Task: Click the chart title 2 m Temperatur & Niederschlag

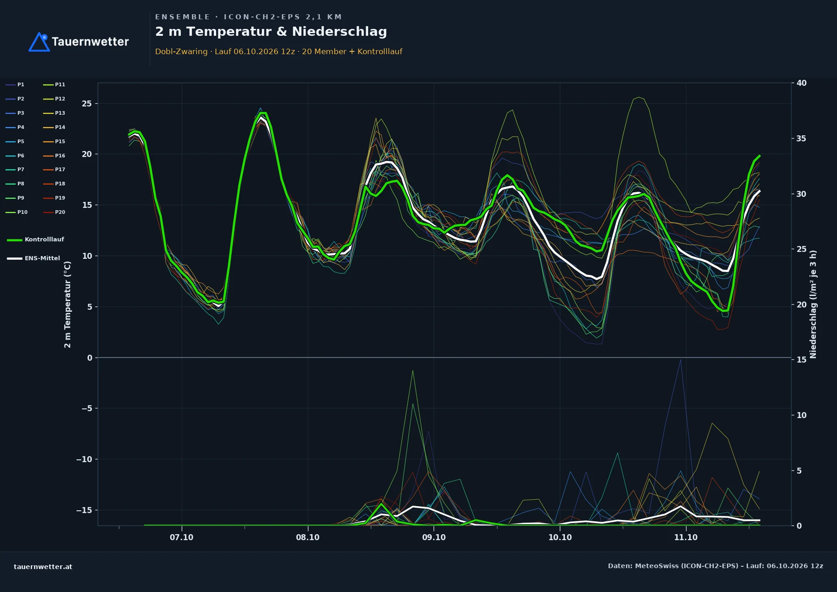Action: [x=271, y=32]
